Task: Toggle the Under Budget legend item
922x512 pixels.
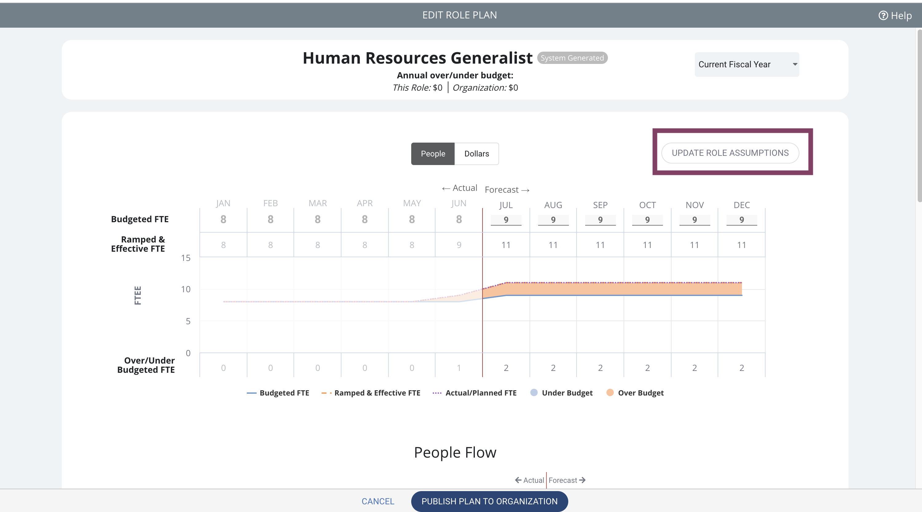Action: 561,393
